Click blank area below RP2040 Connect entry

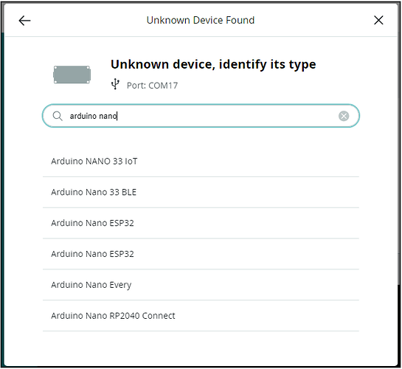click(x=201, y=348)
